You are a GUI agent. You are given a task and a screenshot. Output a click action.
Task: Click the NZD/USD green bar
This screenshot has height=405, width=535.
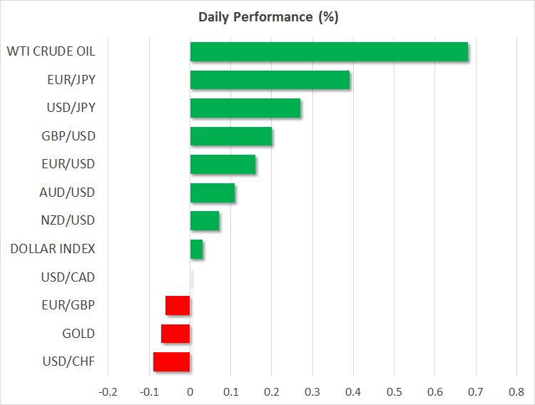tap(205, 221)
